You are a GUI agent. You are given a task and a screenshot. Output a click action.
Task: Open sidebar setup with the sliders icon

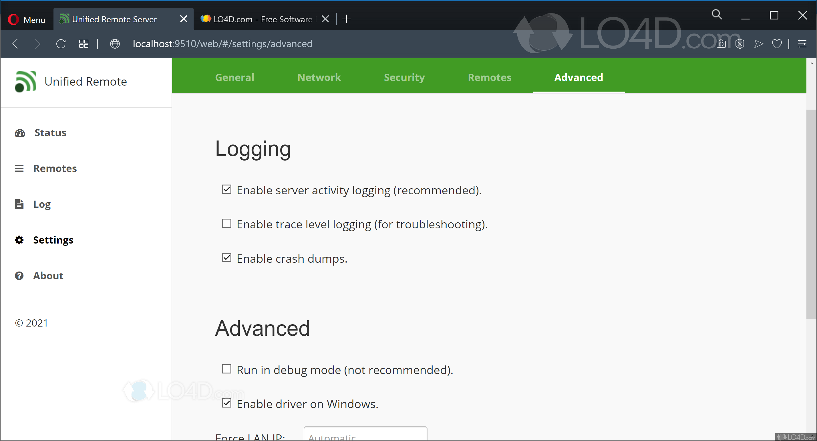(803, 44)
